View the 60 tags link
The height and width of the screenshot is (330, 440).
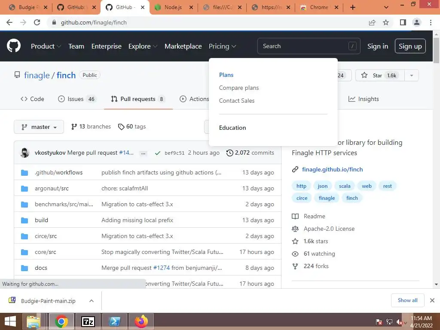(x=132, y=127)
